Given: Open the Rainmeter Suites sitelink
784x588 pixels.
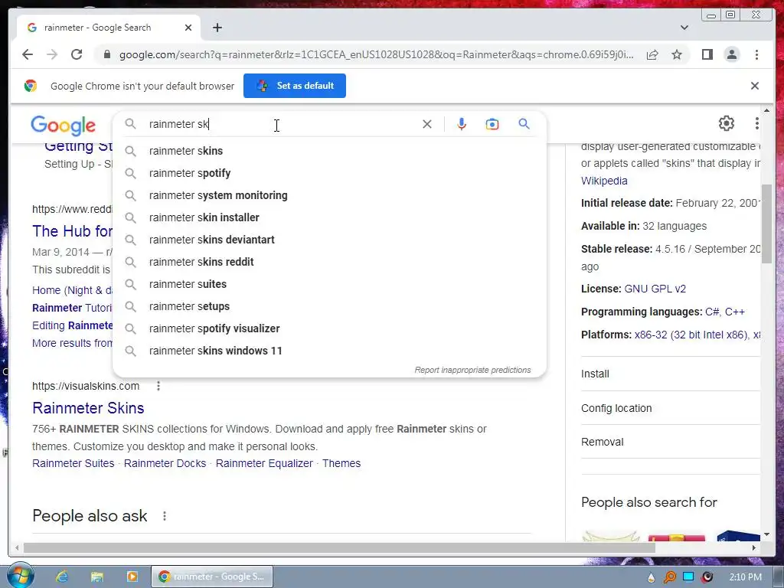Looking at the screenshot, I should [73, 463].
